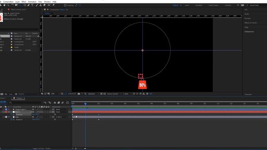
Task: Open parent dropdown showing 2. Null 1
Action: (61, 117)
